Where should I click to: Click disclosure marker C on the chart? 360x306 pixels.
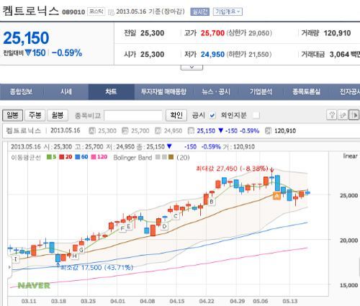176,216
